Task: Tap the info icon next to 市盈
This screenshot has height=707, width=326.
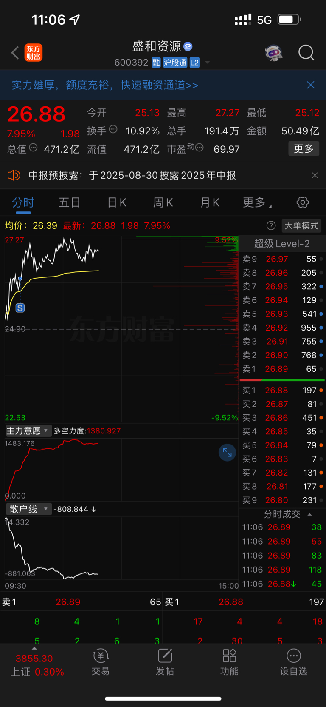Action: coord(200,148)
